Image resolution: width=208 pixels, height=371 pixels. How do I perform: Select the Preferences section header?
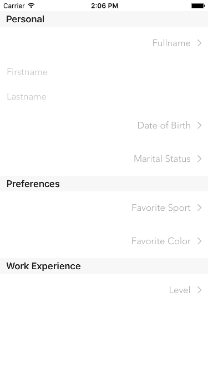[104, 184]
